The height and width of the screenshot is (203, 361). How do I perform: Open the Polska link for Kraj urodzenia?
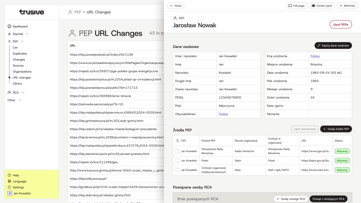coord(315,56)
